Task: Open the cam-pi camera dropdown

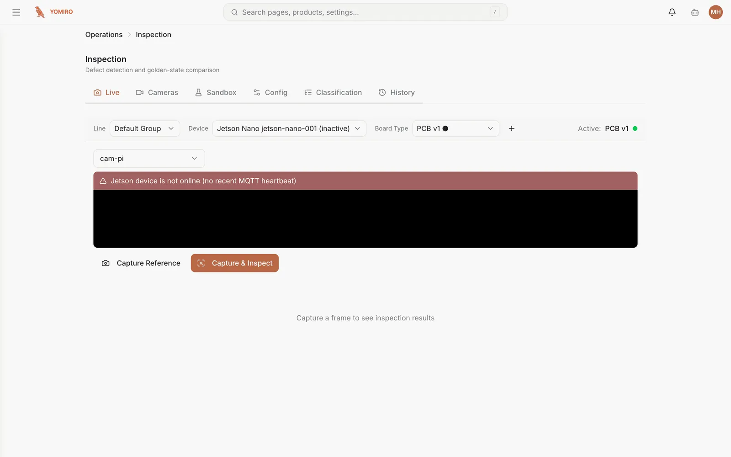Action: pos(149,159)
